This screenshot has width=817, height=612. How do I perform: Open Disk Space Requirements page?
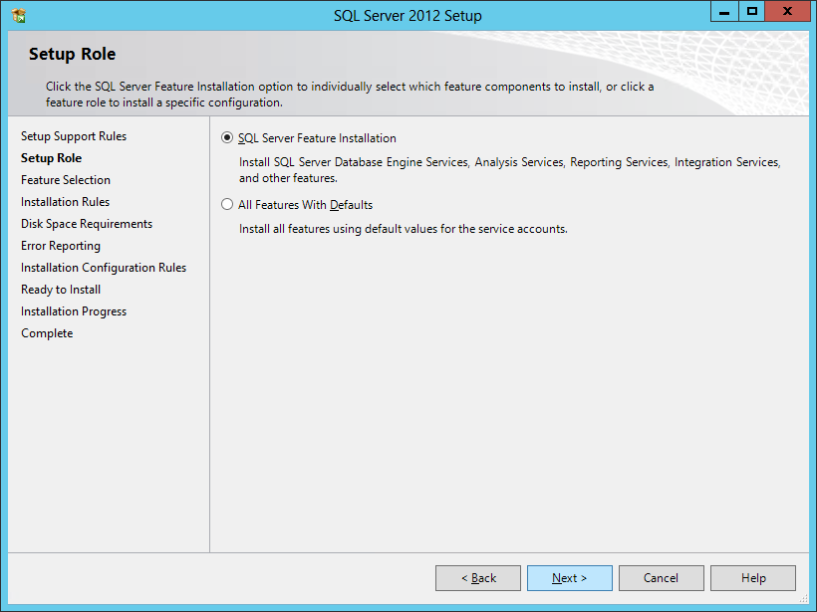[88, 223]
